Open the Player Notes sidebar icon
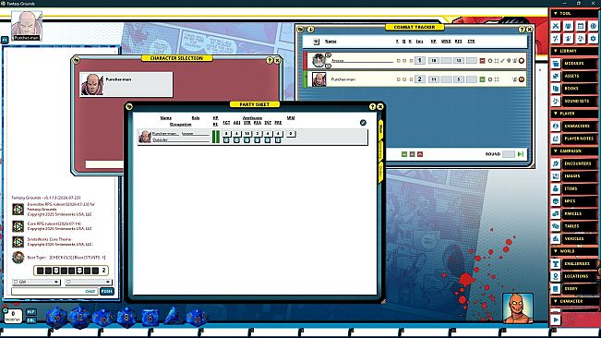 tap(556, 139)
